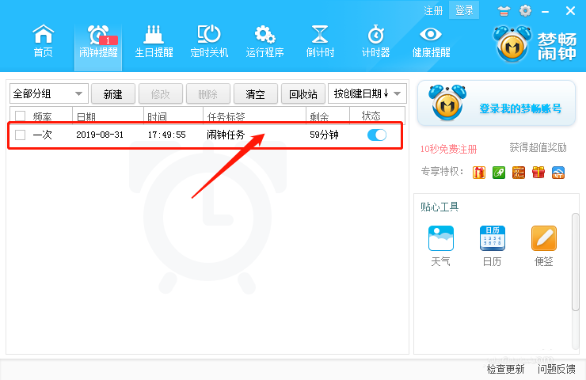The width and height of the screenshot is (586, 380).
Task: Click the 贴心工具 panel scrollbar
Action: point(576,261)
